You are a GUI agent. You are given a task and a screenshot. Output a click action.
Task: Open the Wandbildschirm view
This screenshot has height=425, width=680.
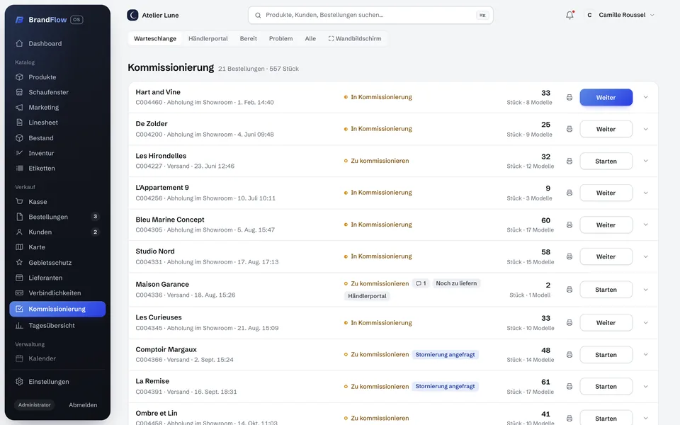click(355, 38)
